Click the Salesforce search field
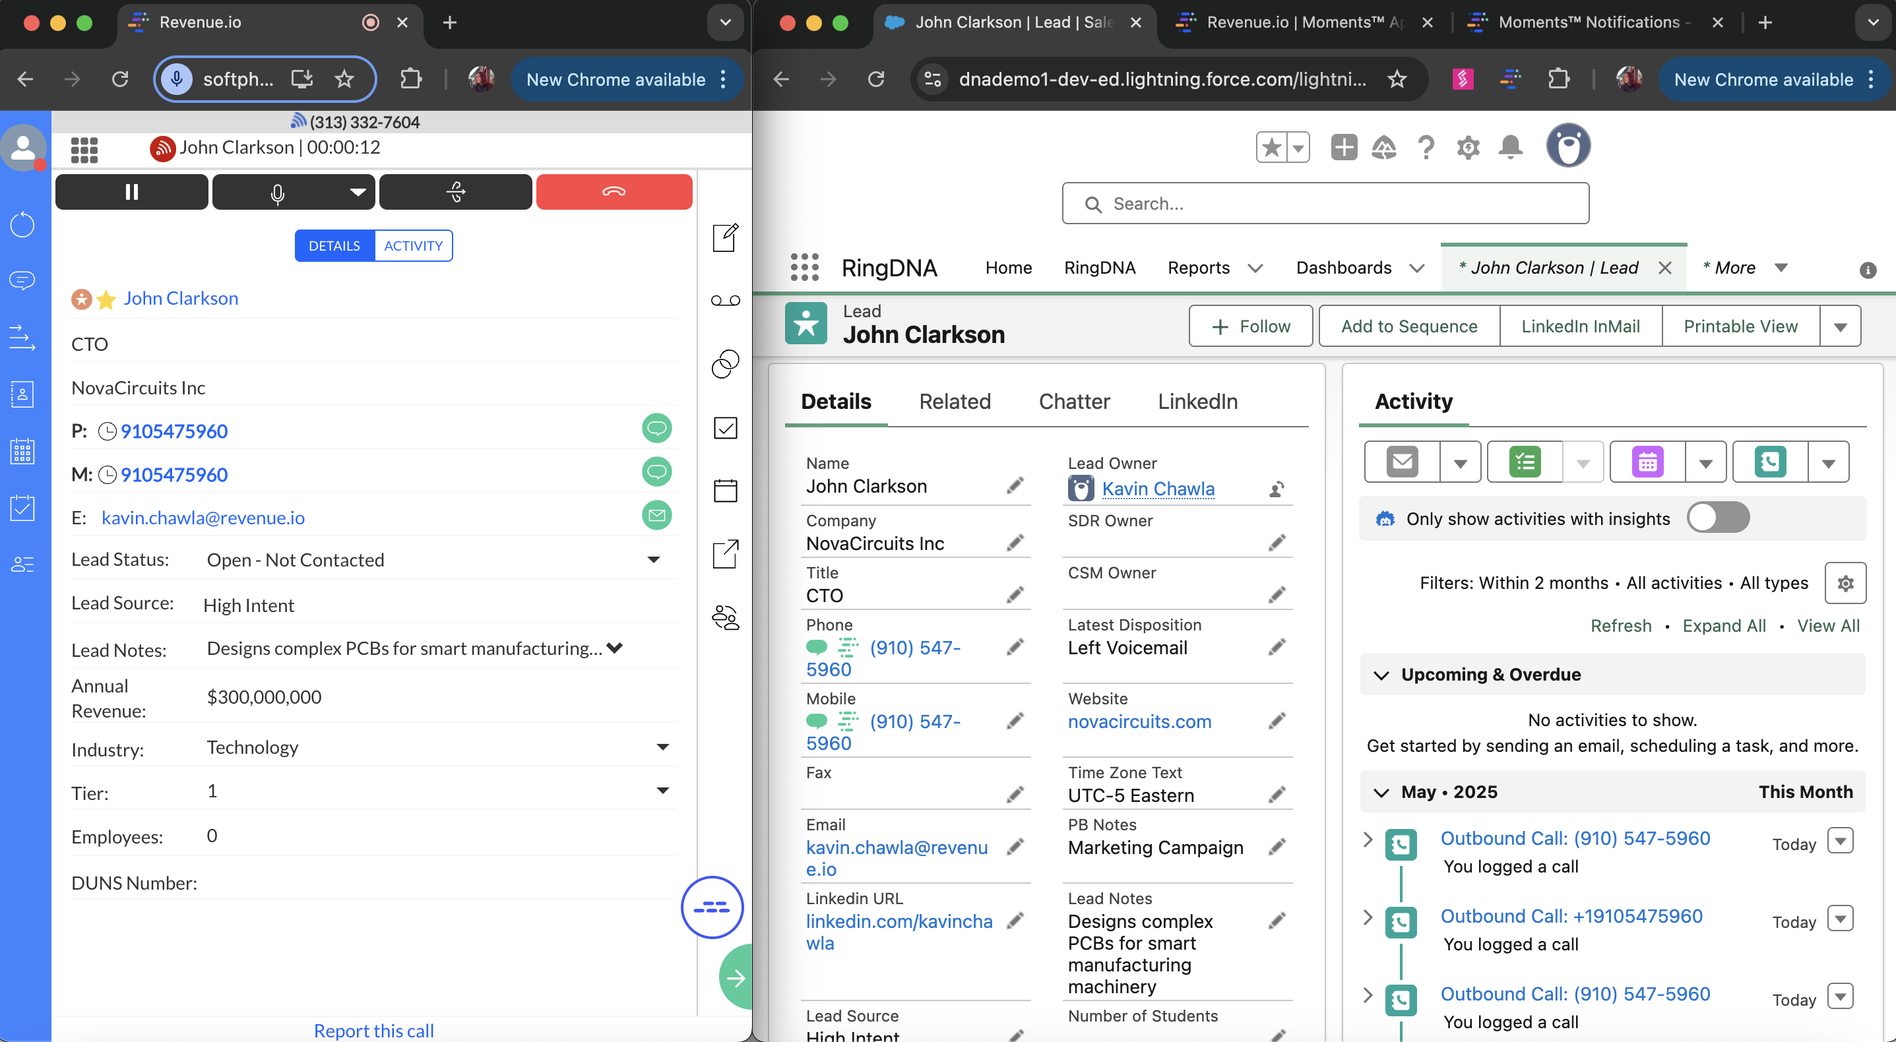This screenshot has width=1896, height=1042. pos(1325,204)
